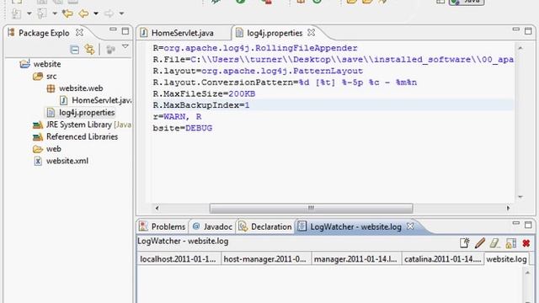Screen dimensions: 539x303
Task: Click the editor scroll-left arrow
Action: tap(157, 208)
